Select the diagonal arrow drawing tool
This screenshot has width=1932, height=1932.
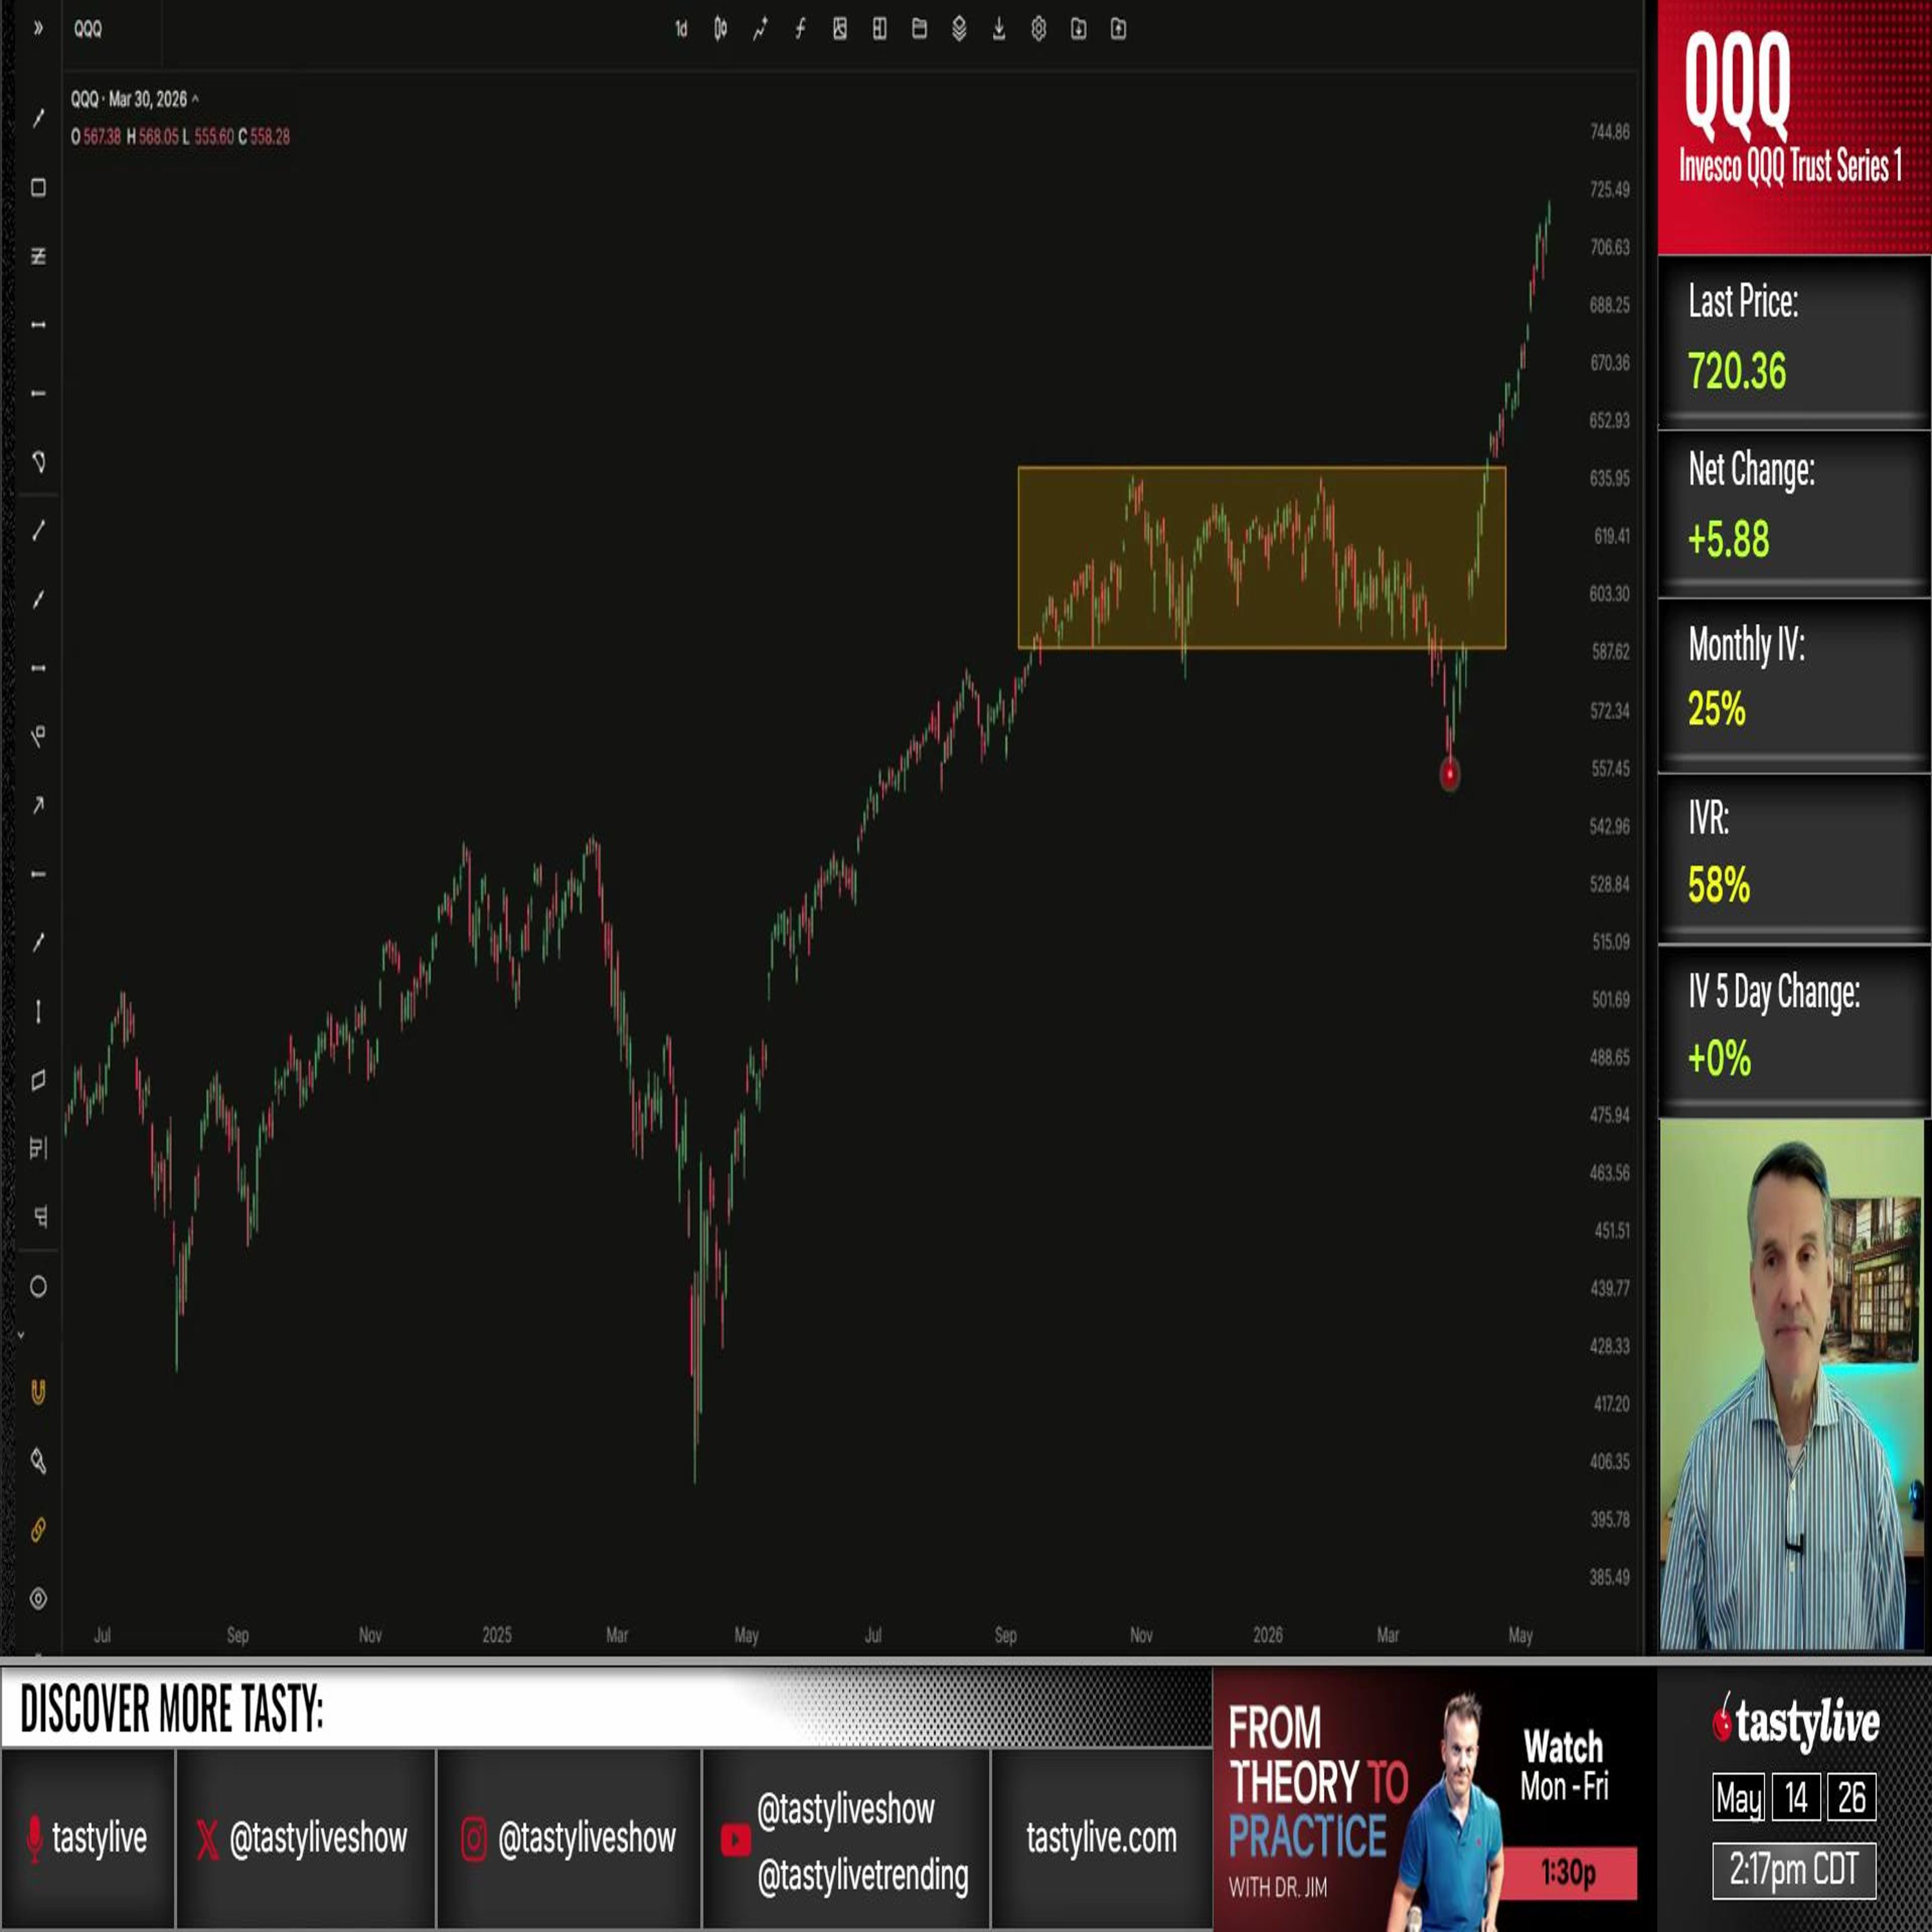[38, 805]
